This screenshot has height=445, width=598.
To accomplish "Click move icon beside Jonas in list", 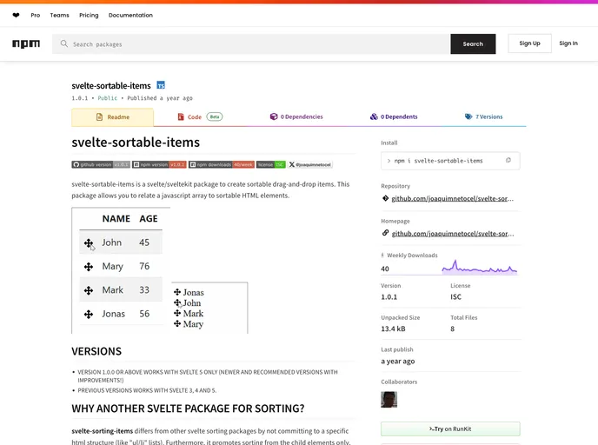I will (177, 292).
